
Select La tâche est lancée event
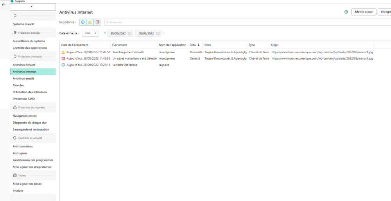point(125,65)
